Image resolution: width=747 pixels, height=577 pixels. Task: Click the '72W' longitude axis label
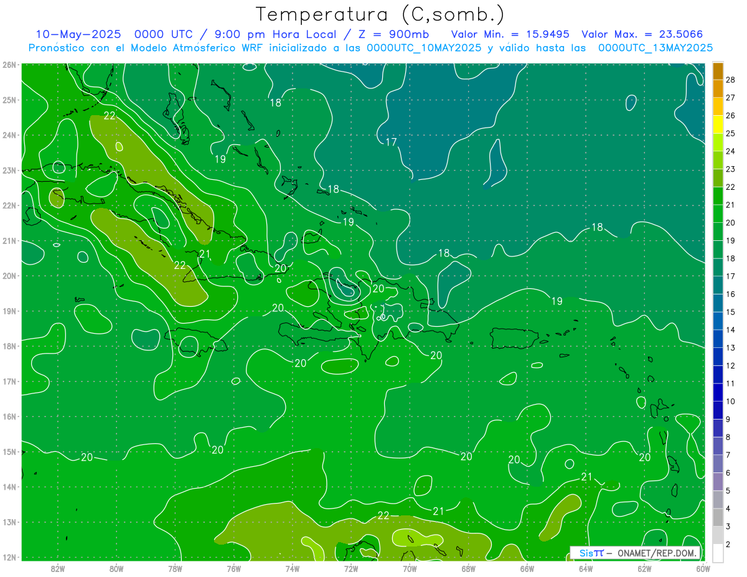350,568
